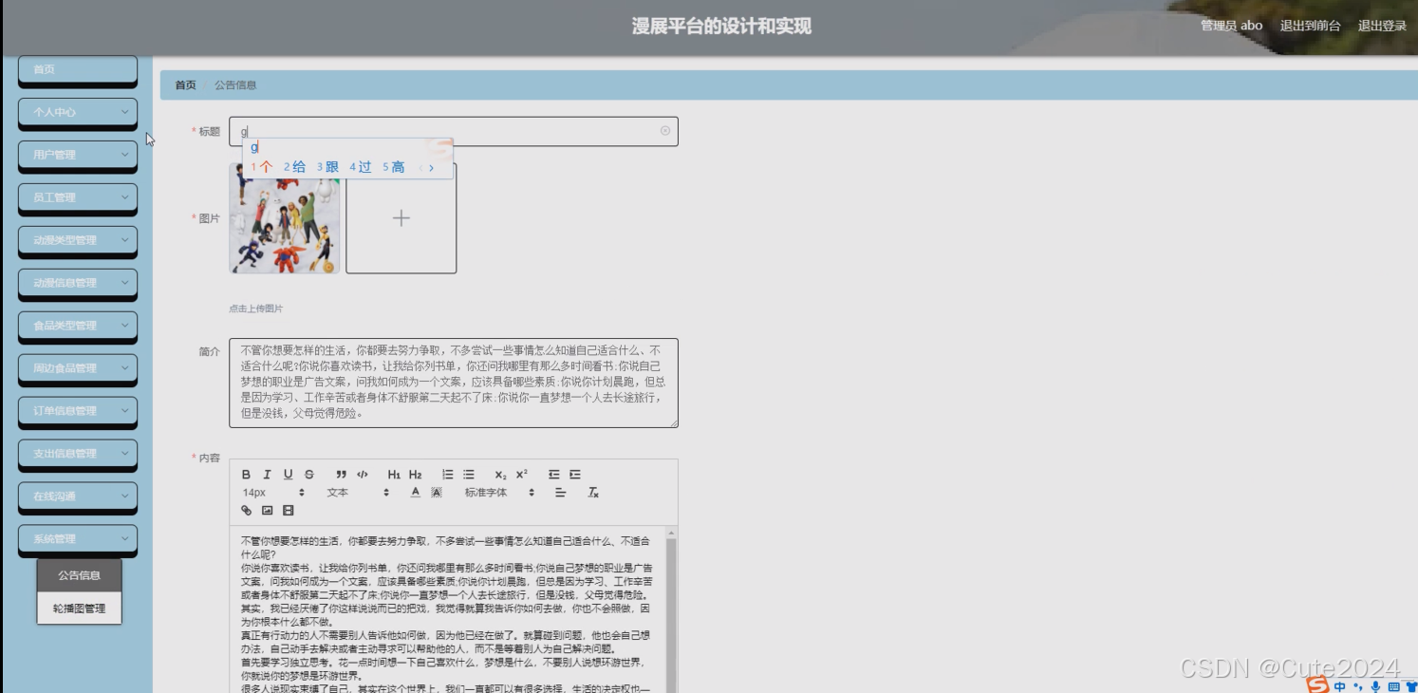Decrease indent in editor
The image size is (1418, 693).
click(x=553, y=475)
